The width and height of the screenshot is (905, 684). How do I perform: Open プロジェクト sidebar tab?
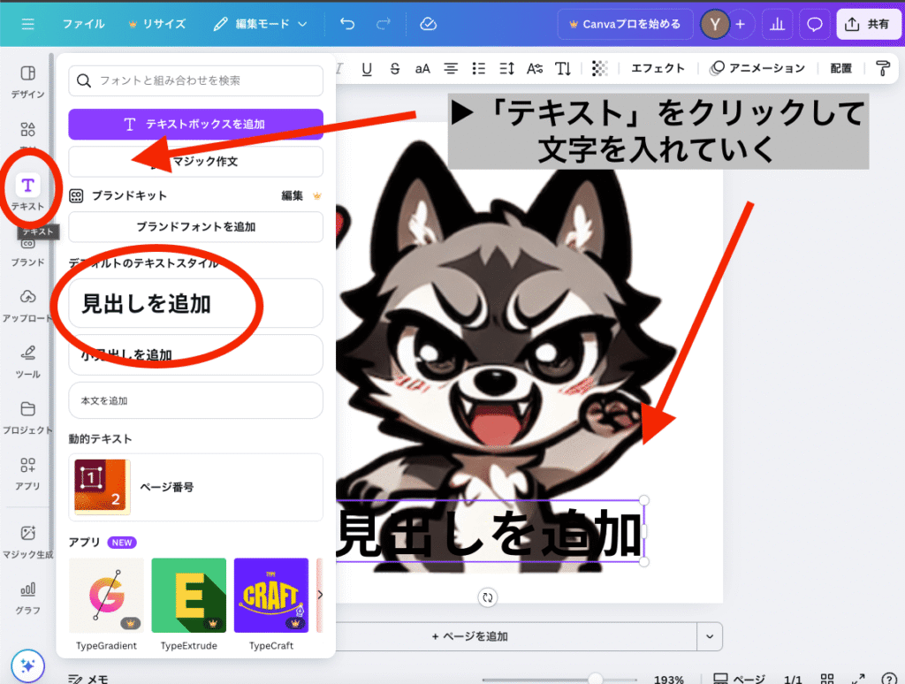point(27,418)
